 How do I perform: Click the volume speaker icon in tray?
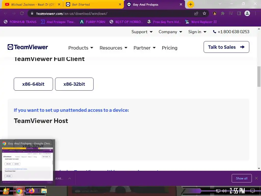(x=224, y=191)
